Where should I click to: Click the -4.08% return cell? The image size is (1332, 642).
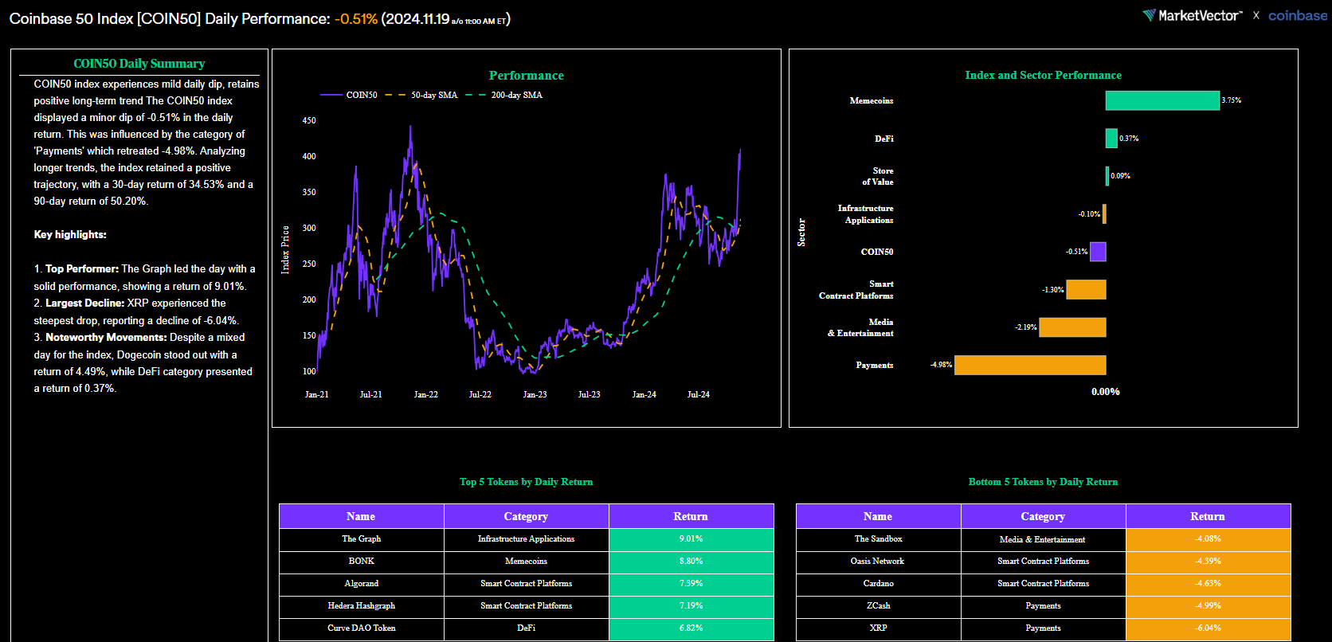pos(1208,539)
